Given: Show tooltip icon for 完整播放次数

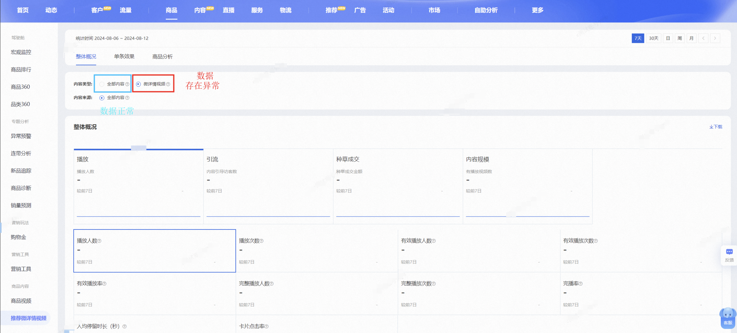Looking at the screenshot, I should point(434,283).
